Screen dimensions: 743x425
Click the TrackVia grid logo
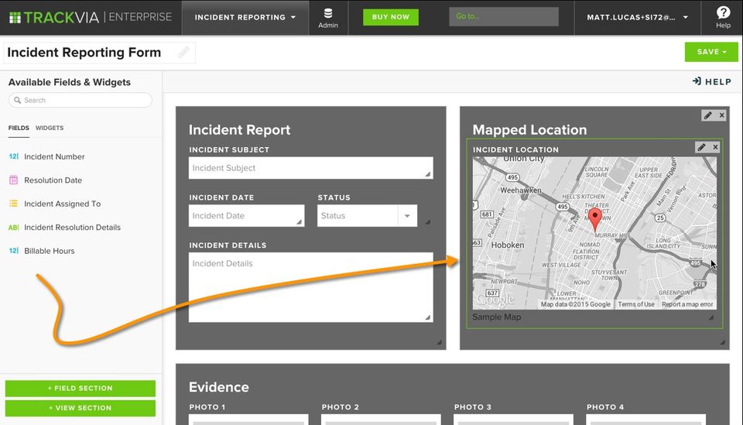click(15, 18)
